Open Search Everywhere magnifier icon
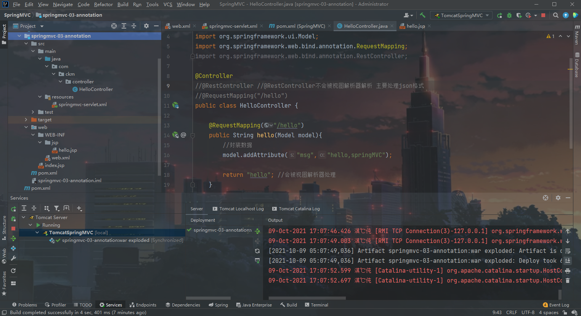Screen dimensions: 581x316 point(555,15)
